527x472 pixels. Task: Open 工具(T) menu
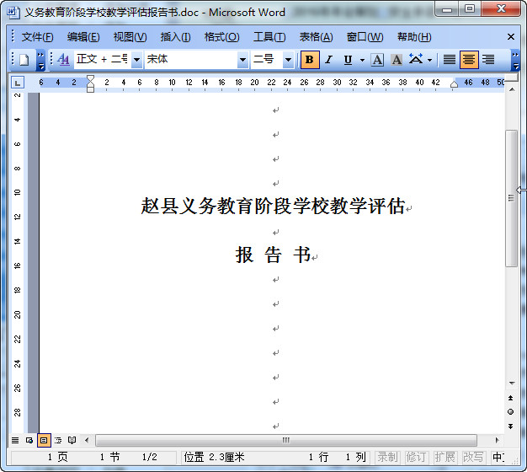click(x=269, y=37)
